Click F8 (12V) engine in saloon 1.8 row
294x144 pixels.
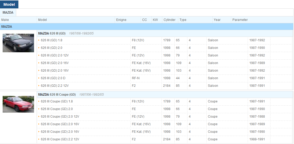138,40
